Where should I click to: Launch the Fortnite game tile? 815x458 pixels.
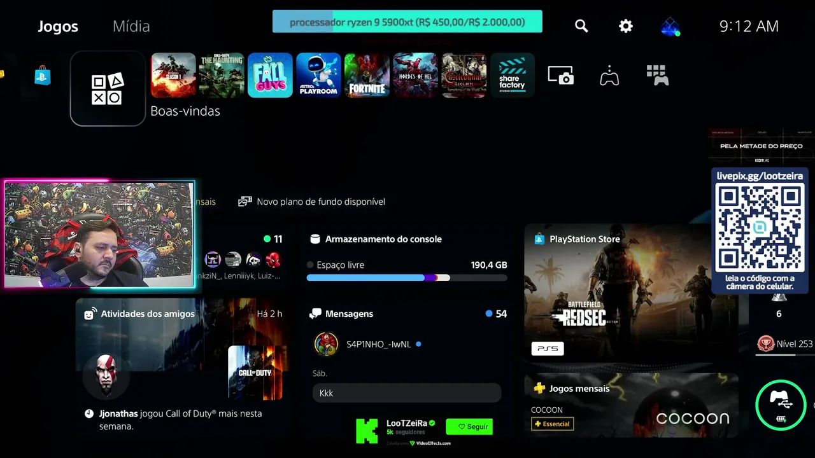[367, 75]
